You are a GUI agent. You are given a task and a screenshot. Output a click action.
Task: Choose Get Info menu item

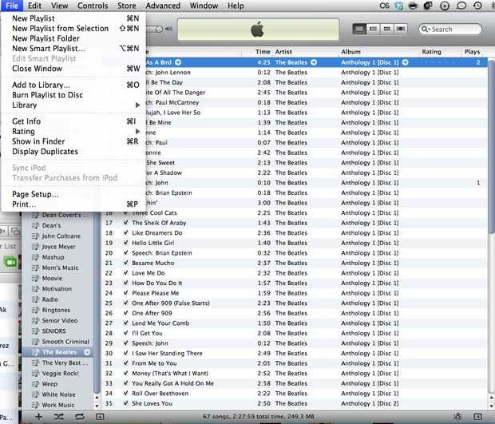click(73, 121)
